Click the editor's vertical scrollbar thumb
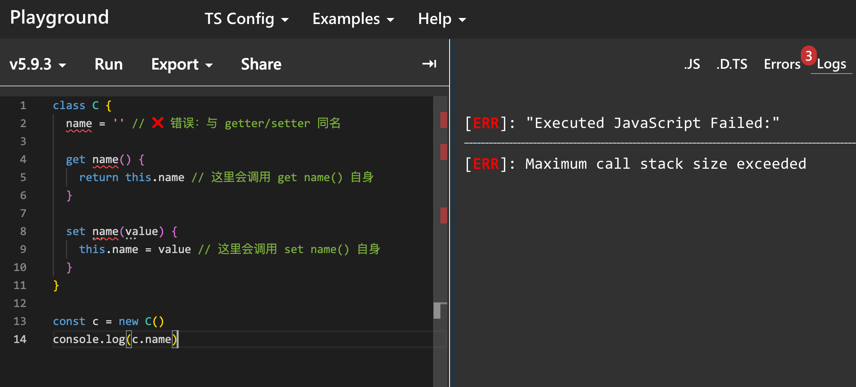Screen dimensions: 856x387 click(x=437, y=311)
